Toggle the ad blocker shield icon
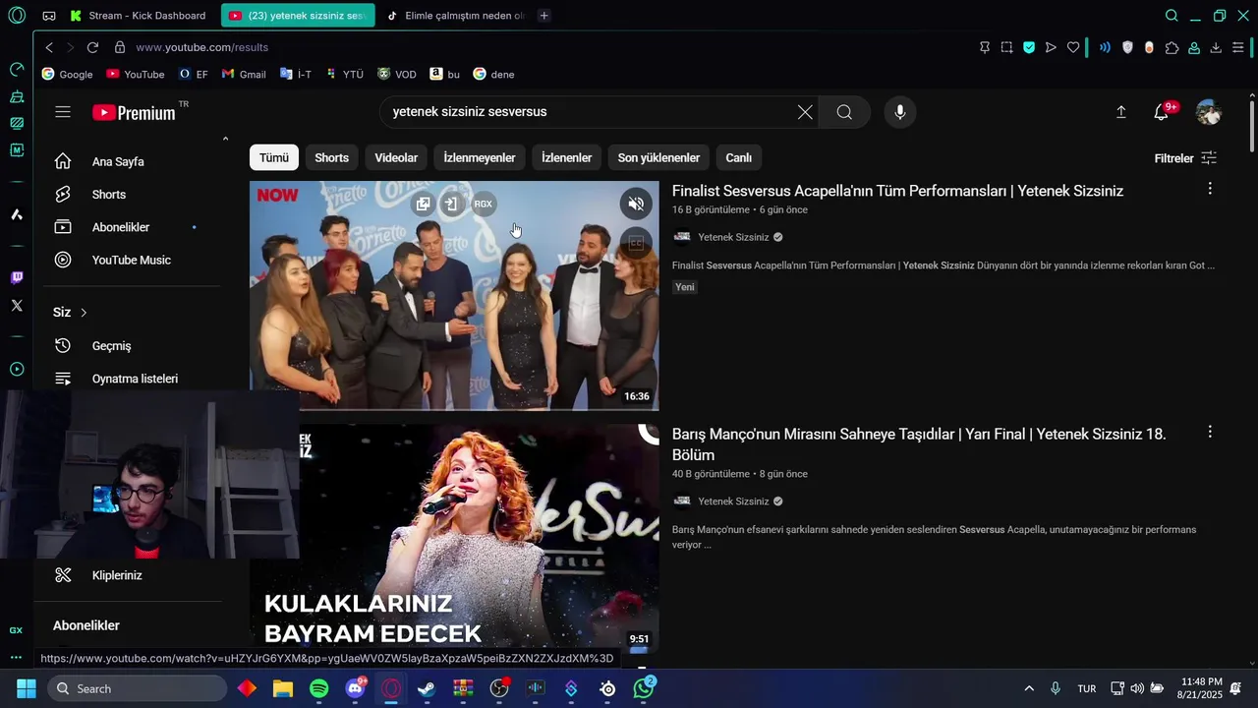This screenshot has width=1258, height=708. click(1029, 47)
